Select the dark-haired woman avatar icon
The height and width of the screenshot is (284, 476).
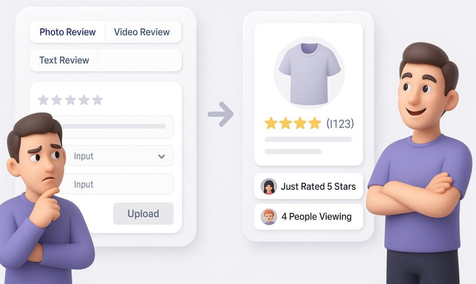269,187
